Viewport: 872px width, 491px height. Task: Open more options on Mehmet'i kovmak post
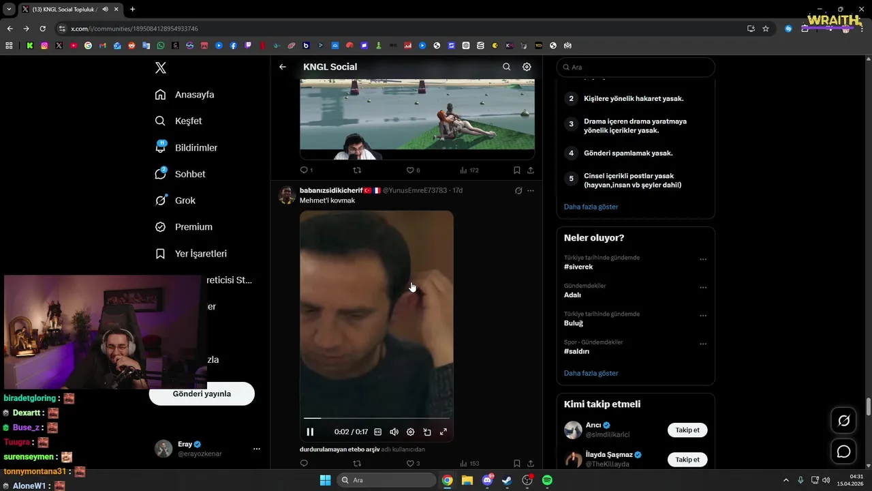531,190
